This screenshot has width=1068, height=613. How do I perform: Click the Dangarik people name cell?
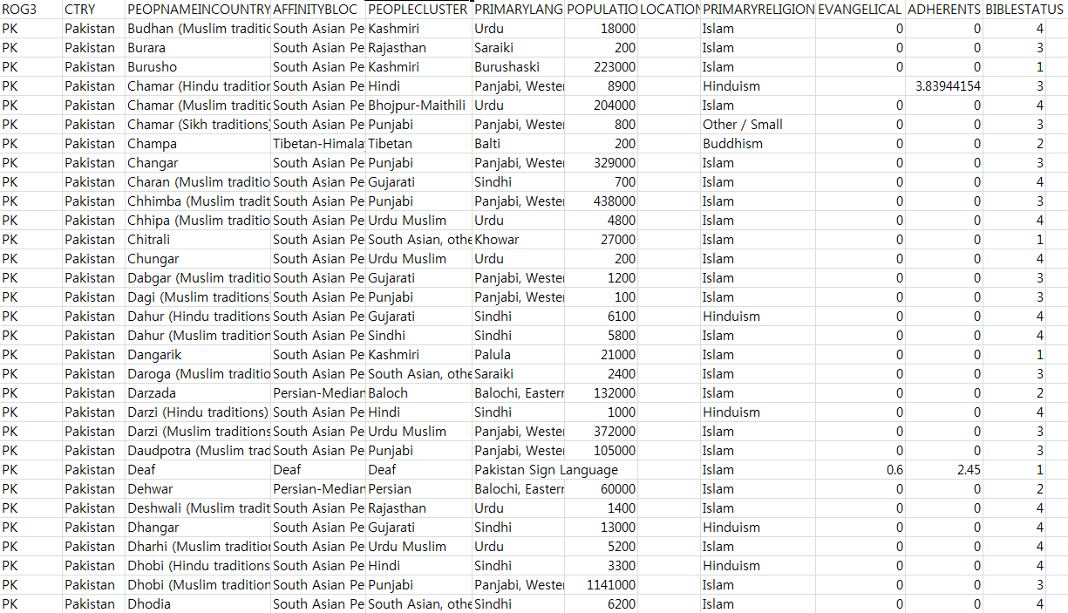click(x=198, y=355)
